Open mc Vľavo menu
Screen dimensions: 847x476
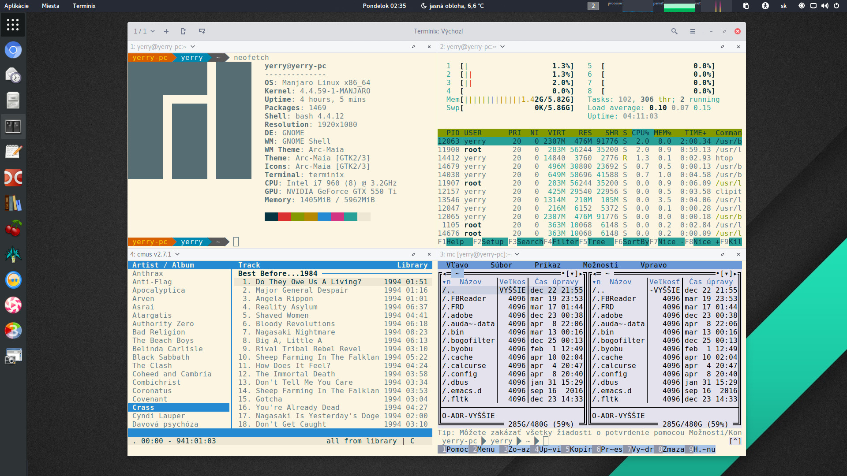(457, 265)
